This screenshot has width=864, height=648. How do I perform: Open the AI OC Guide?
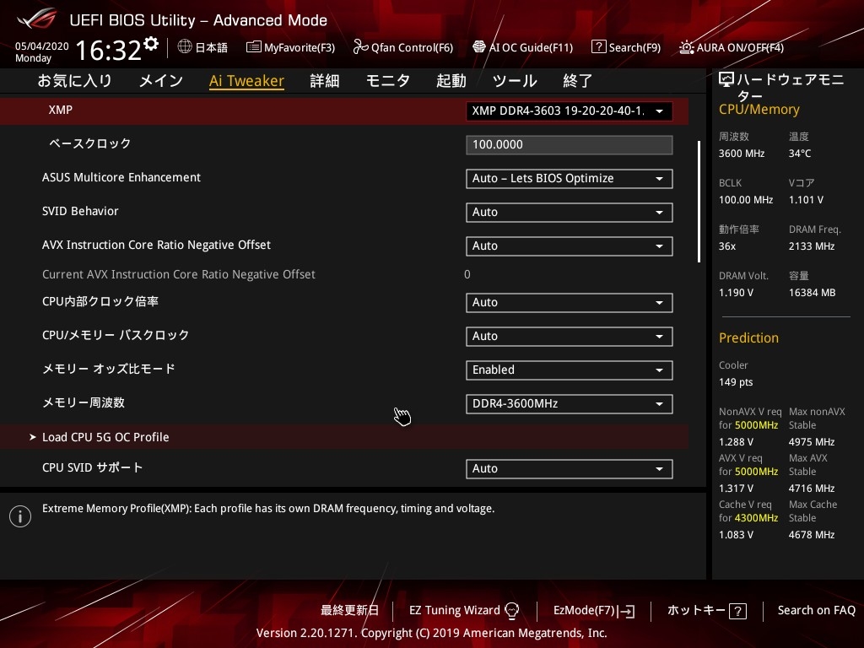tap(522, 47)
